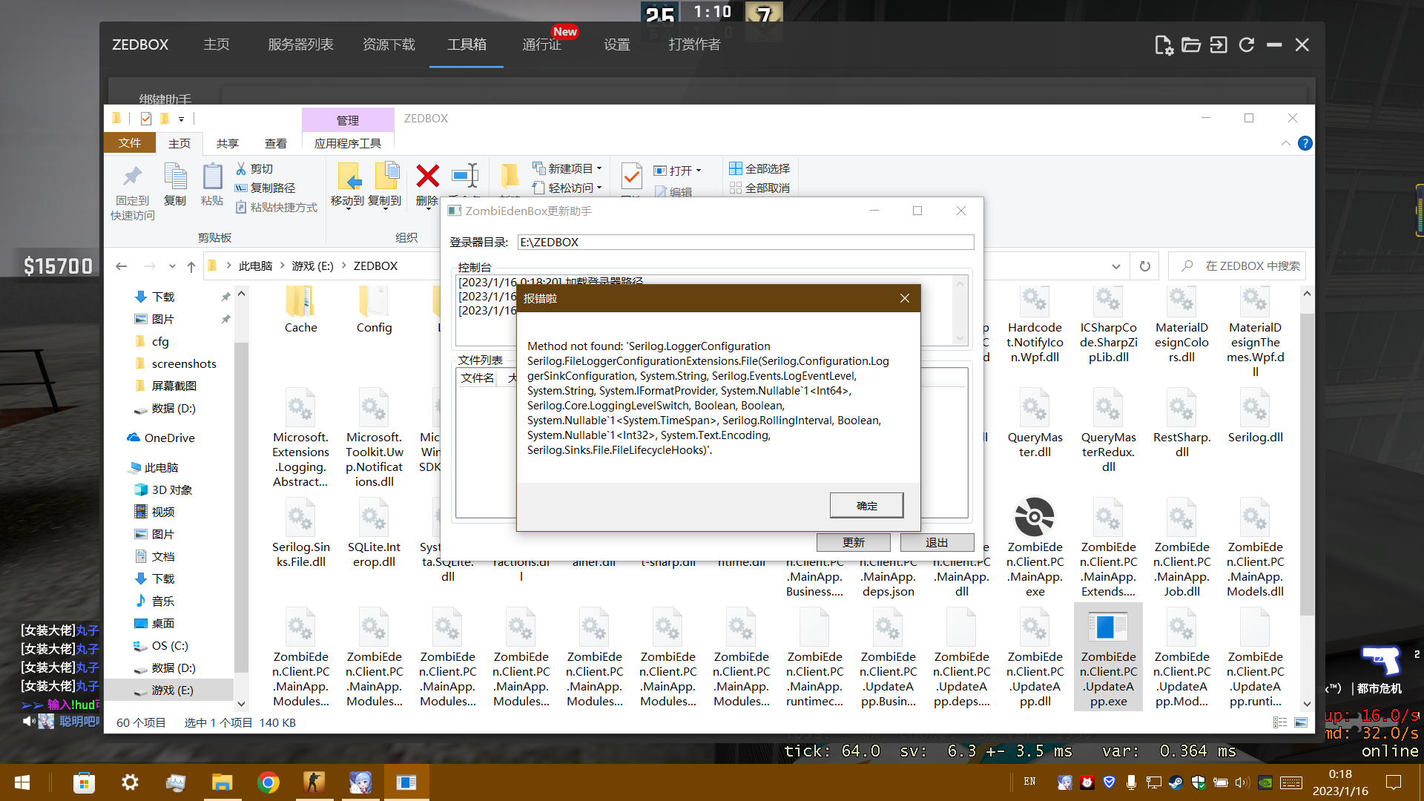The height and width of the screenshot is (801, 1424).
Task: Switch to the 查看 ribbon tab
Action: (x=275, y=143)
